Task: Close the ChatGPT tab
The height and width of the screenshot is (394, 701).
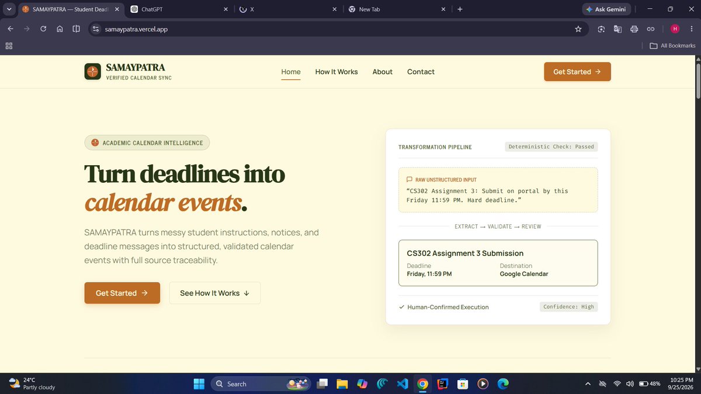Action: coord(225,9)
